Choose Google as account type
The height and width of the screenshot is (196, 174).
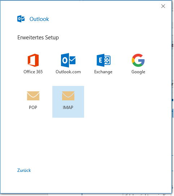point(138,64)
